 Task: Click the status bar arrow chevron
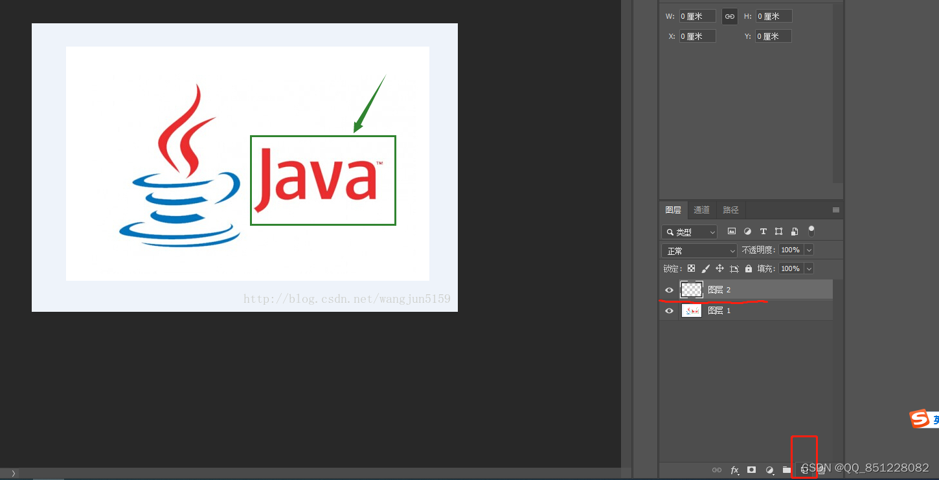[x=13, y=474]
